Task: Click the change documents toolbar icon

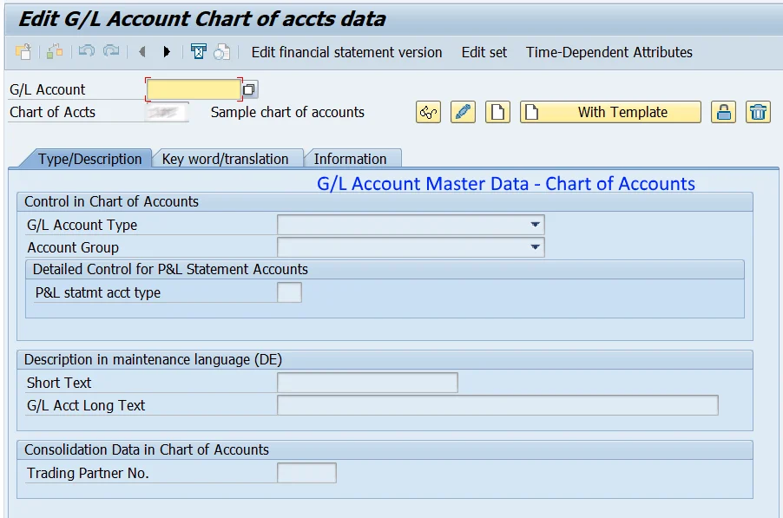Action: click(x=222, y=52)
